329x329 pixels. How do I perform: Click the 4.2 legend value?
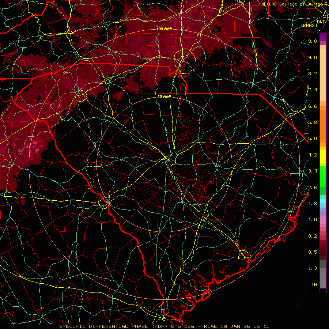313,155
